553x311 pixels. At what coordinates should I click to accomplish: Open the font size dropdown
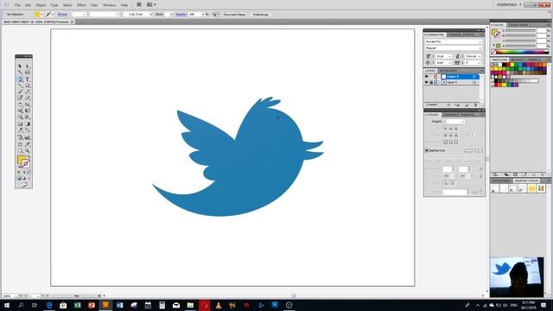click(449, 56)
